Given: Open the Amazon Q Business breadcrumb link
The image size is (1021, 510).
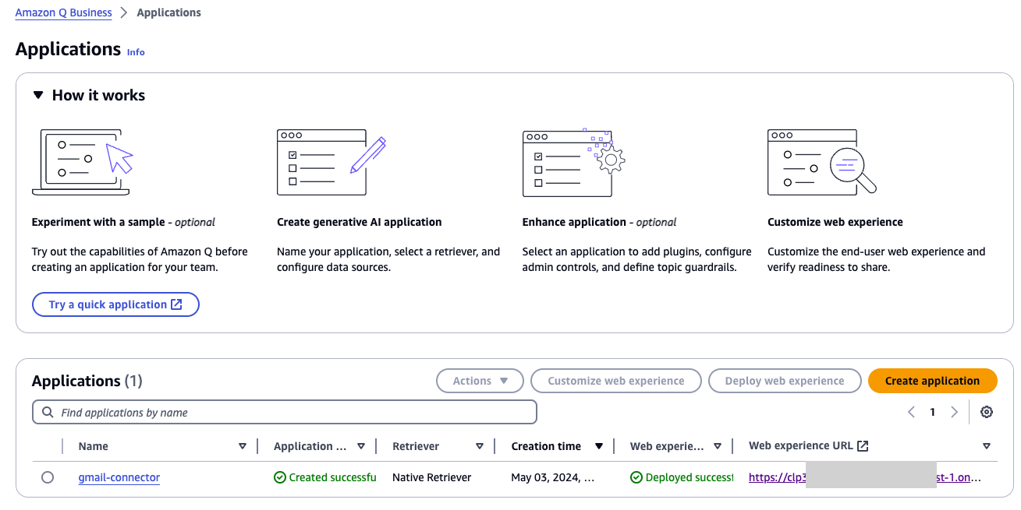Looking at the screenshot, I should (63, 12).
